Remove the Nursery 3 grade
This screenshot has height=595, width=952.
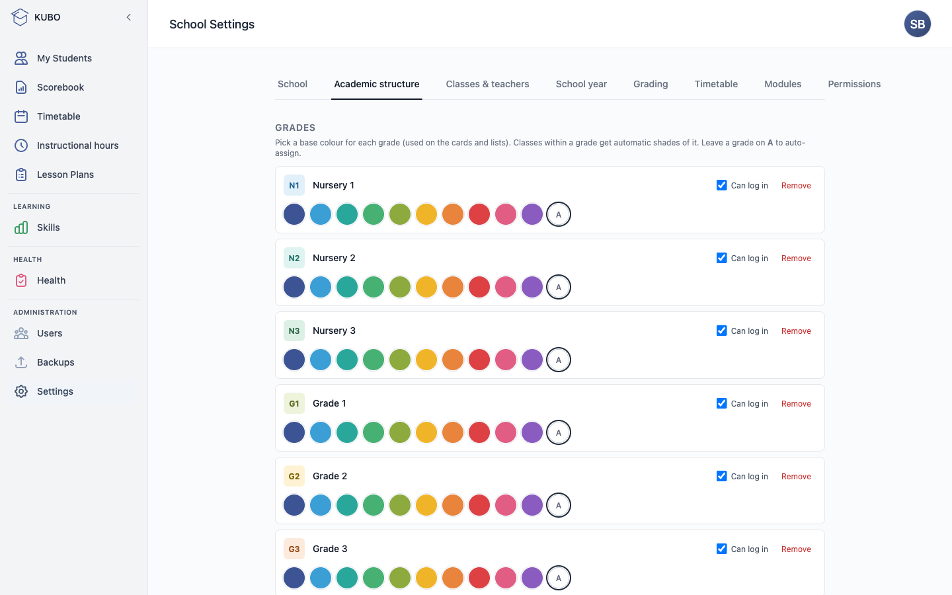(796, 331)
